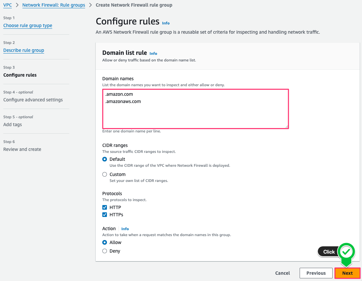362x281 pixels.
Task: Uncheck the HTTP protocol checkbox
Action: point(105,207)
